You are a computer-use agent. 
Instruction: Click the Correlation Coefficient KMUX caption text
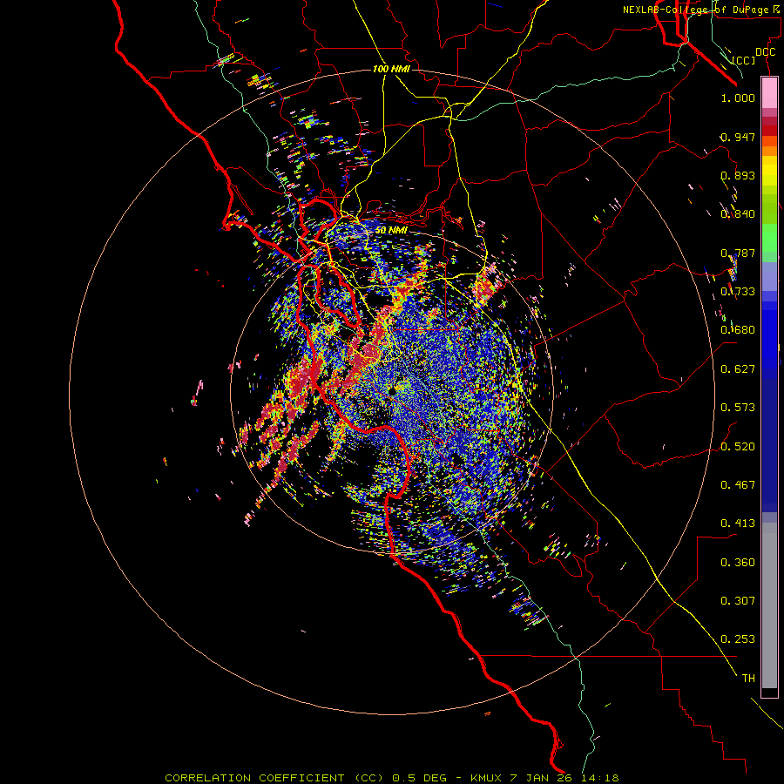click(391, 778)
